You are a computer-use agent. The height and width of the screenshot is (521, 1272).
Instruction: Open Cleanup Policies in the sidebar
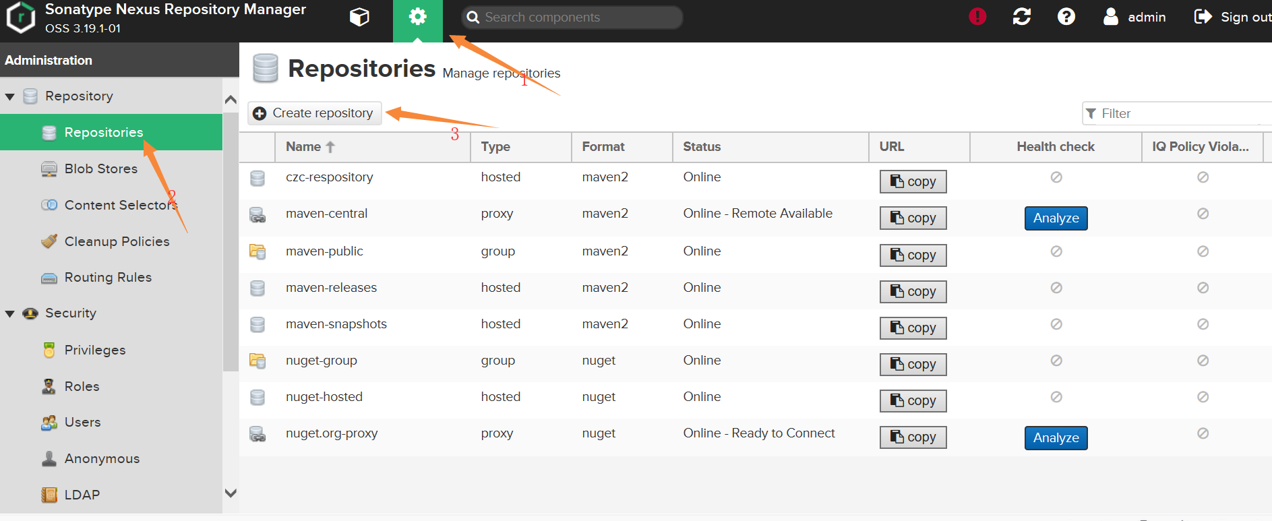click(x=111, y=241)
